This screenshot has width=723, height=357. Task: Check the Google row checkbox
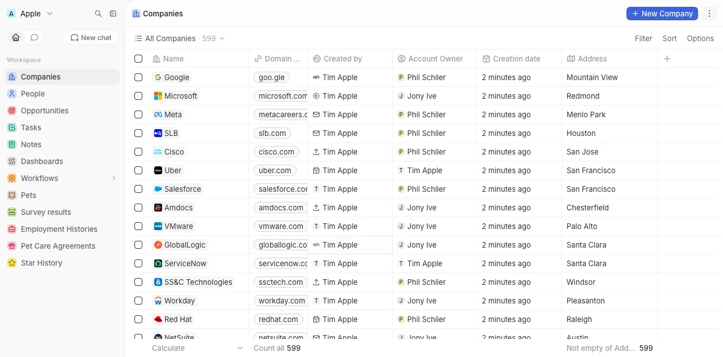tap(138, 77)
